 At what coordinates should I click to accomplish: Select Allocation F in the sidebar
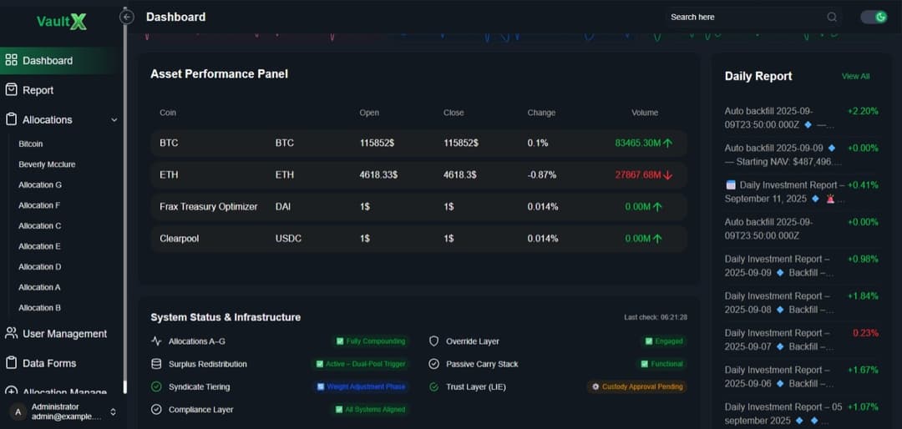(x=39, y=205)
